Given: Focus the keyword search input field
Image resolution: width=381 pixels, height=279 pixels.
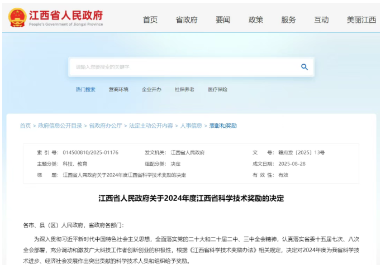Looking at the screenshot, I should (x=184, y=67).
